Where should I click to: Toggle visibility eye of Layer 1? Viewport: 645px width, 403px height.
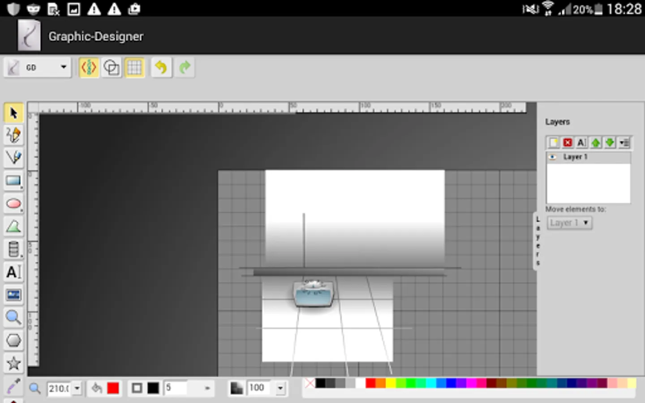click(x=553, y=157)
